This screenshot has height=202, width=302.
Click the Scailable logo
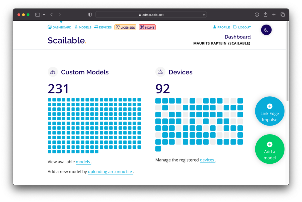[x=67, y=40]
